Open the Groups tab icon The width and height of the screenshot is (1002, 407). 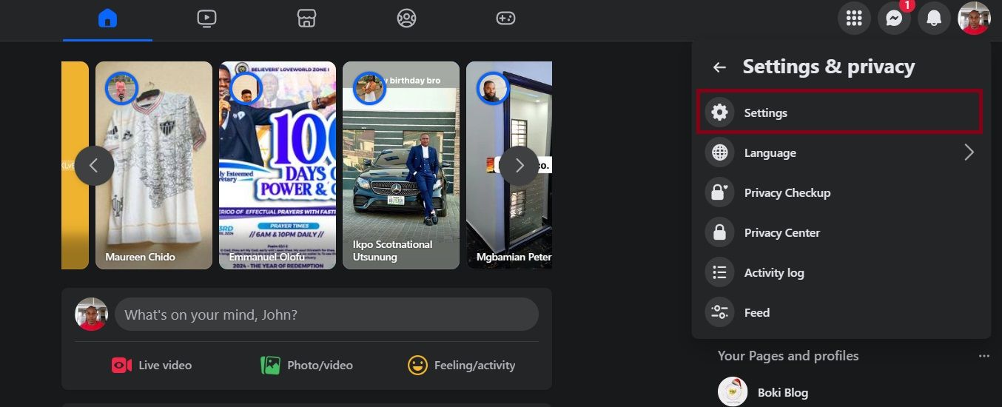click(x=406, y=18)
